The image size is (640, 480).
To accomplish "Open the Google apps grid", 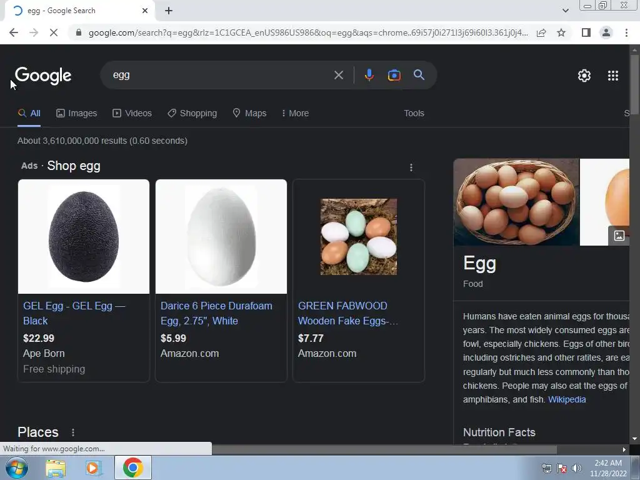I will click(613, 76).
